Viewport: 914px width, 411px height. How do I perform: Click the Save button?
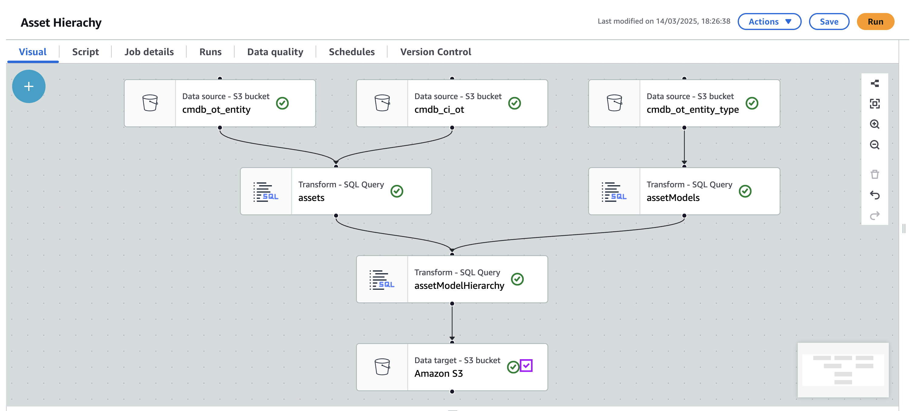click(x=829, y=22)
